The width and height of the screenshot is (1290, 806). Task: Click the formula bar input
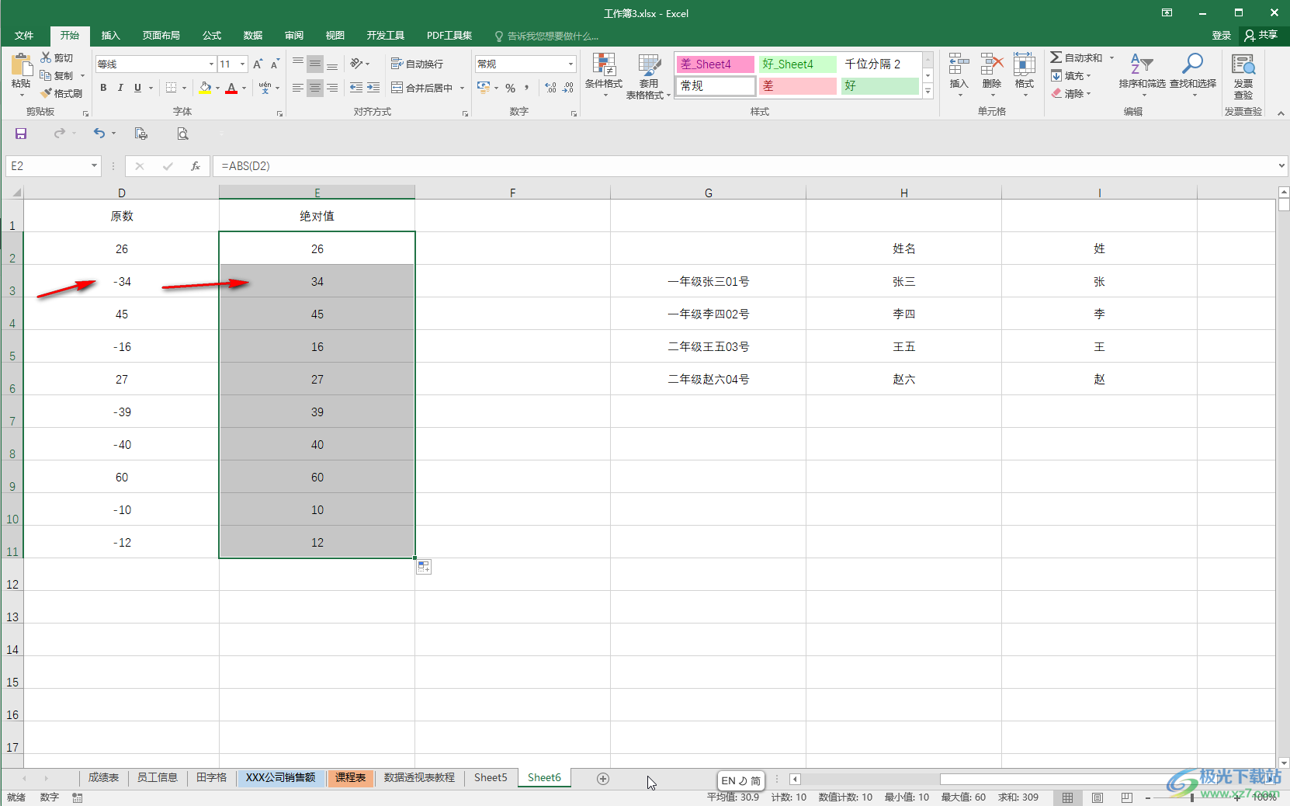[745, 166]
